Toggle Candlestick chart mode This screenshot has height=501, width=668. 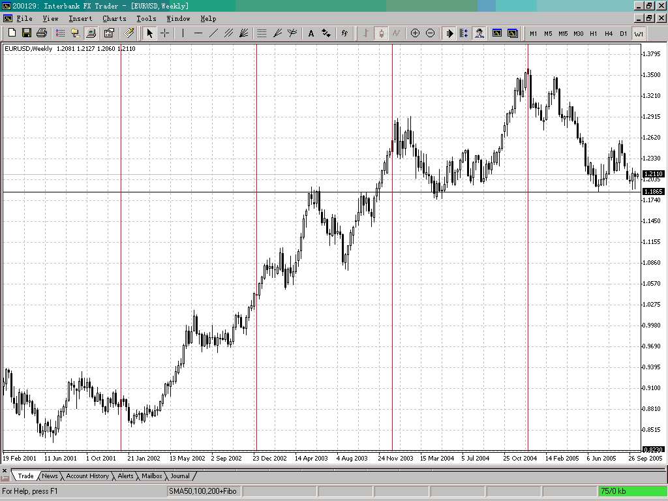click(x=382, y=33)
